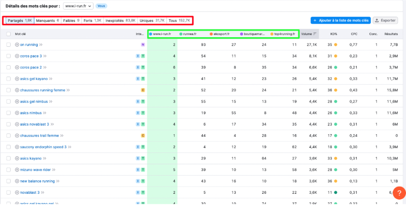Switch to the Forts tab
The height and width of the screenshot is (208, 406).
pyautogui.click(x=92, y=21)
